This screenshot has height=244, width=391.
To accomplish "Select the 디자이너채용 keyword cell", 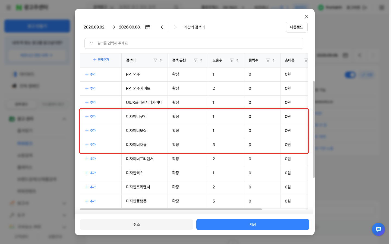I will point(144,145).
